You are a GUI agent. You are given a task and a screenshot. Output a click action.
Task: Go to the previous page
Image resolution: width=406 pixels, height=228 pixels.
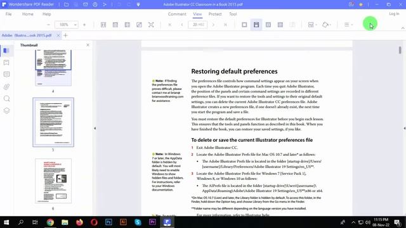tap(182, 25)
